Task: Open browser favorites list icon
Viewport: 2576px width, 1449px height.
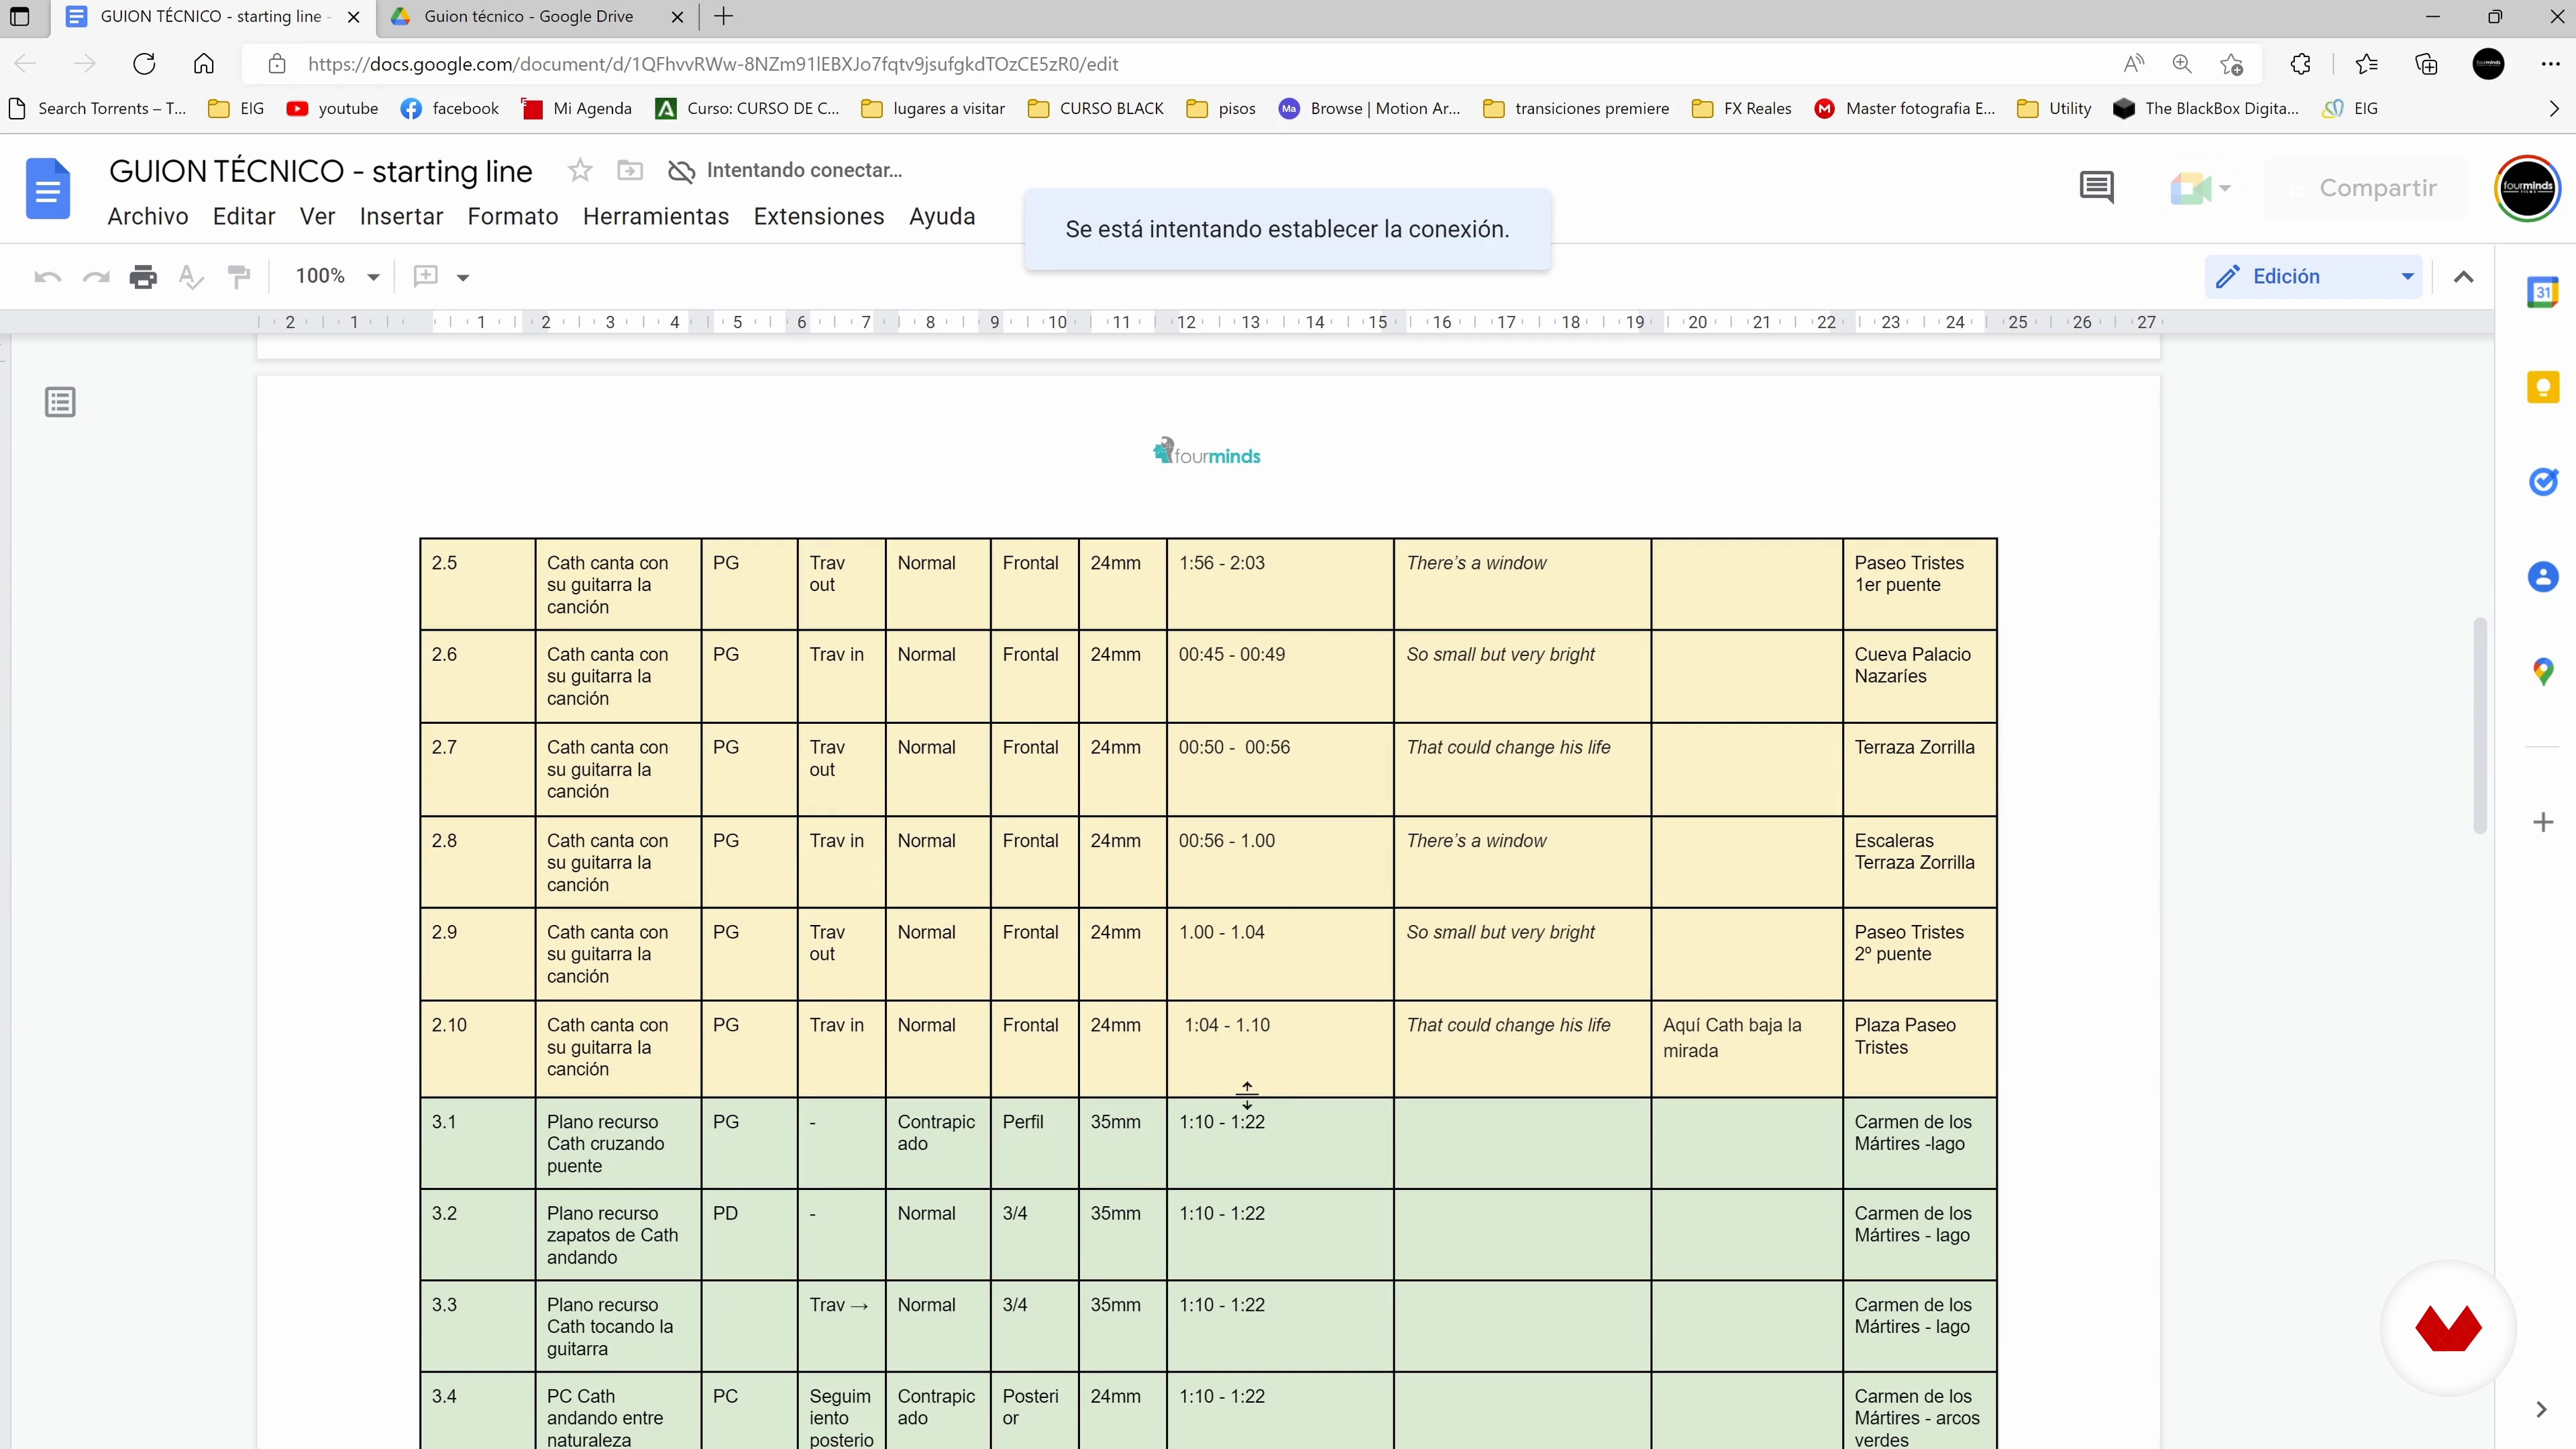Action: pyautogui.click(x=2366, y=64)
